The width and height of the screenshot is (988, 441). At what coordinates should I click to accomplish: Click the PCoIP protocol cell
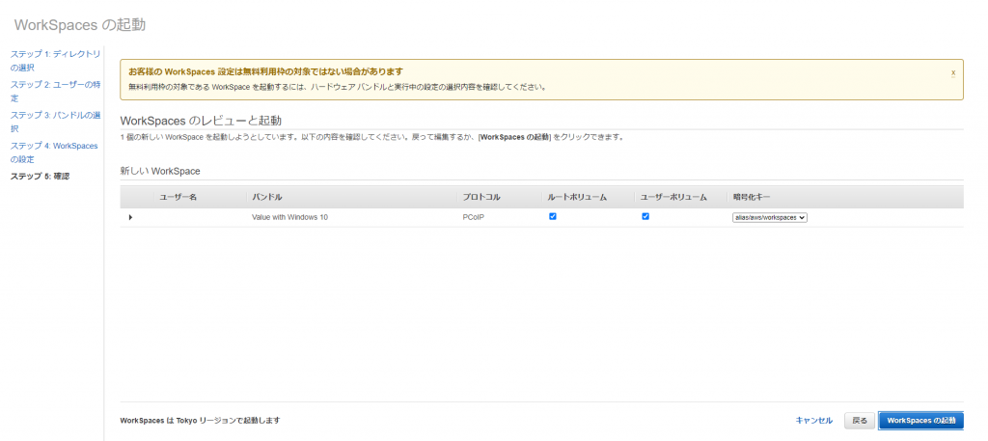[x=473, y=217]
